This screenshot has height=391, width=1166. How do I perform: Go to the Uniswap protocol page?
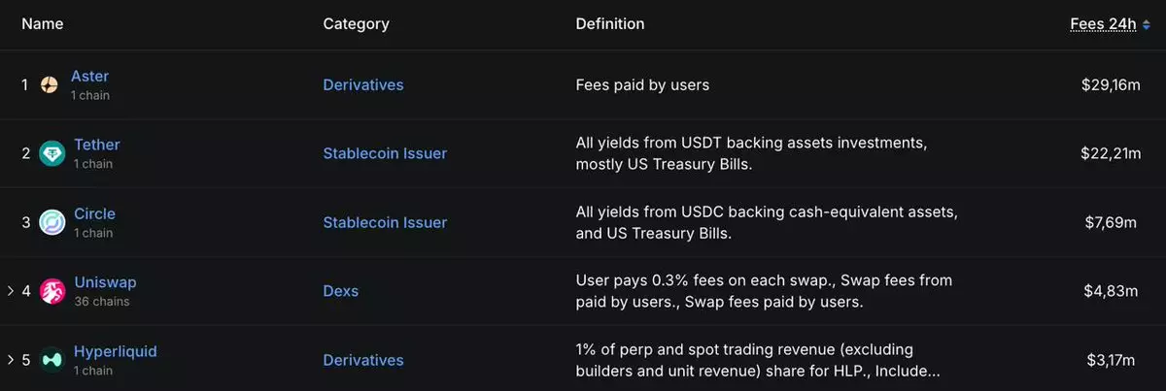(105, 282)
